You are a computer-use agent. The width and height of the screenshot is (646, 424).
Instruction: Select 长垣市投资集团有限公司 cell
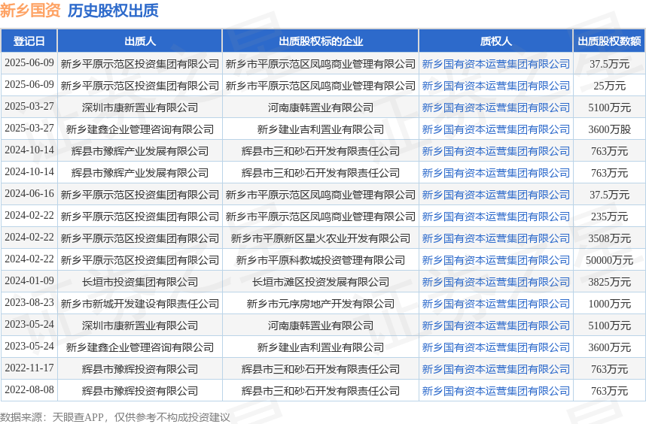140,282
